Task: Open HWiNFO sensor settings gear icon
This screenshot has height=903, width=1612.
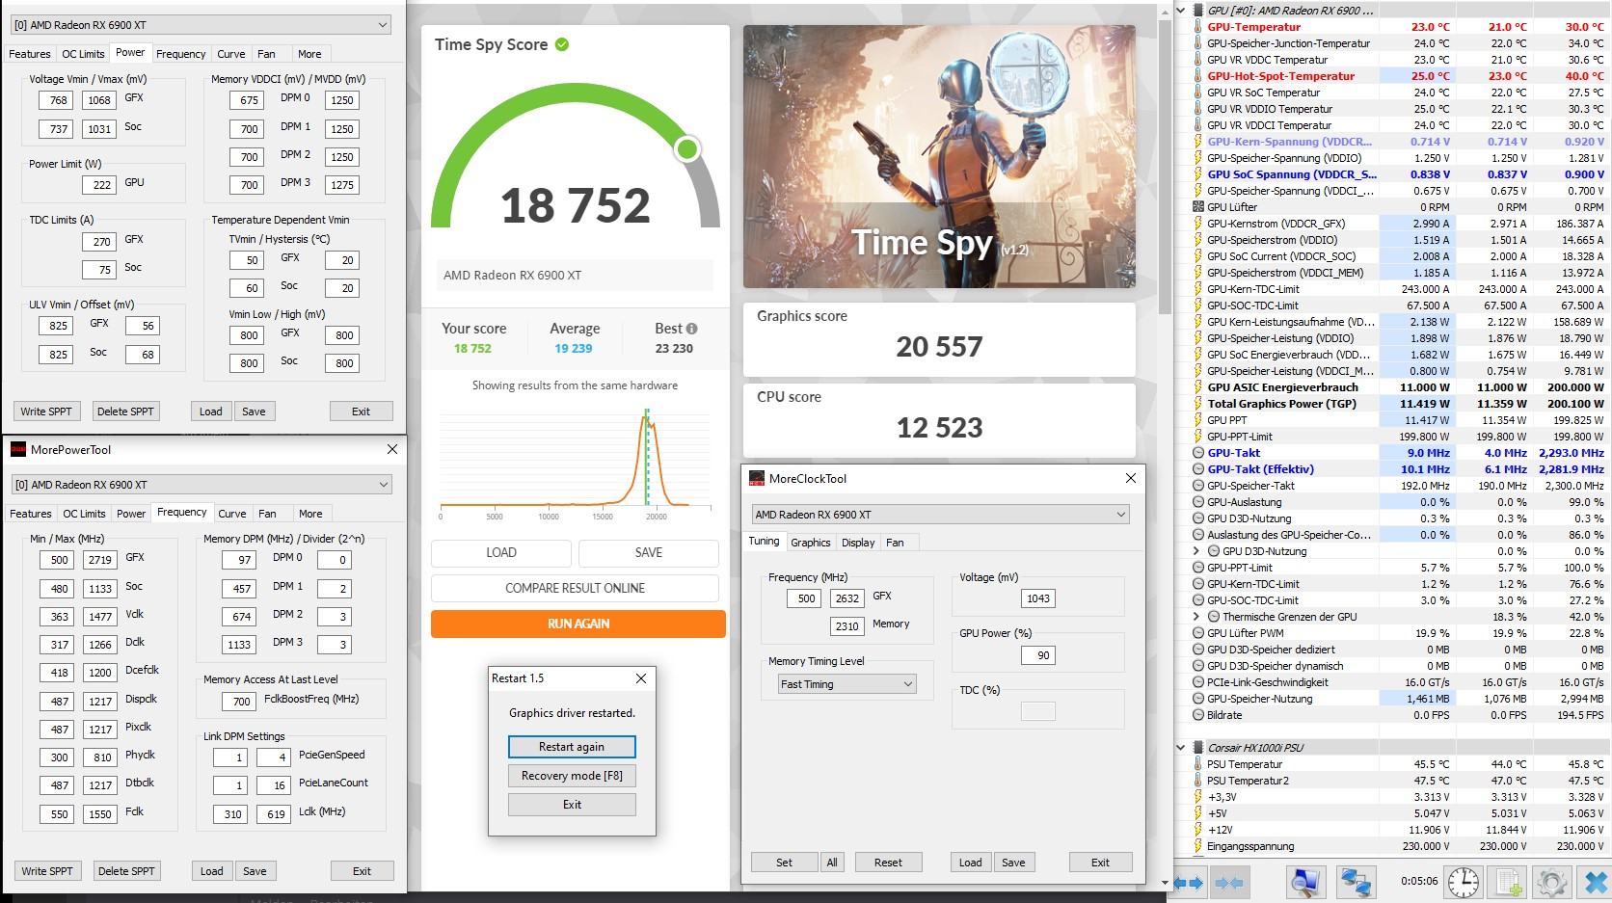Action: pos(1551,882)
